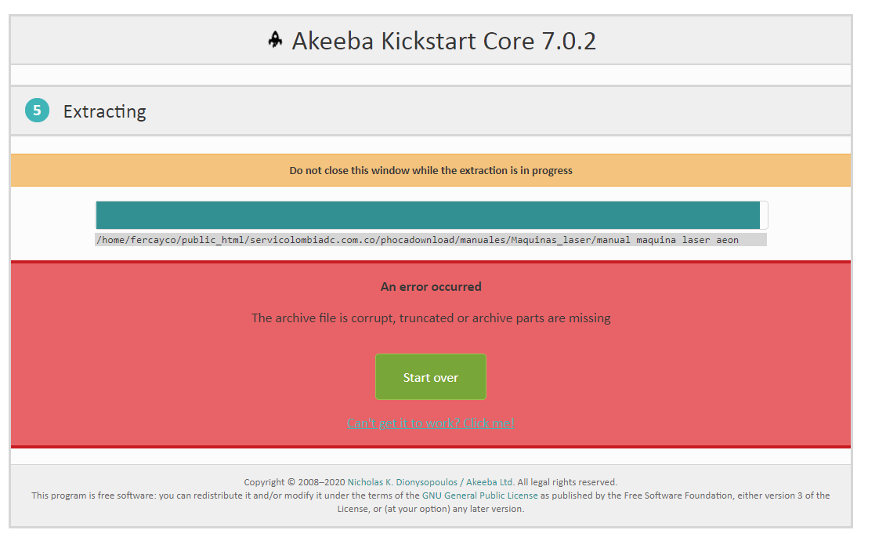
Task: Click the "any later version" footer line
Action: 431,509
